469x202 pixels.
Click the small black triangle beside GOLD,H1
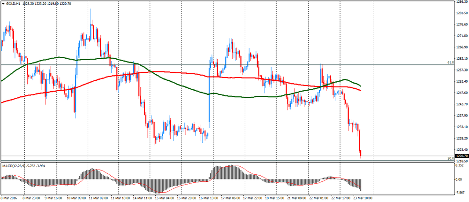[x=3, y=4]
